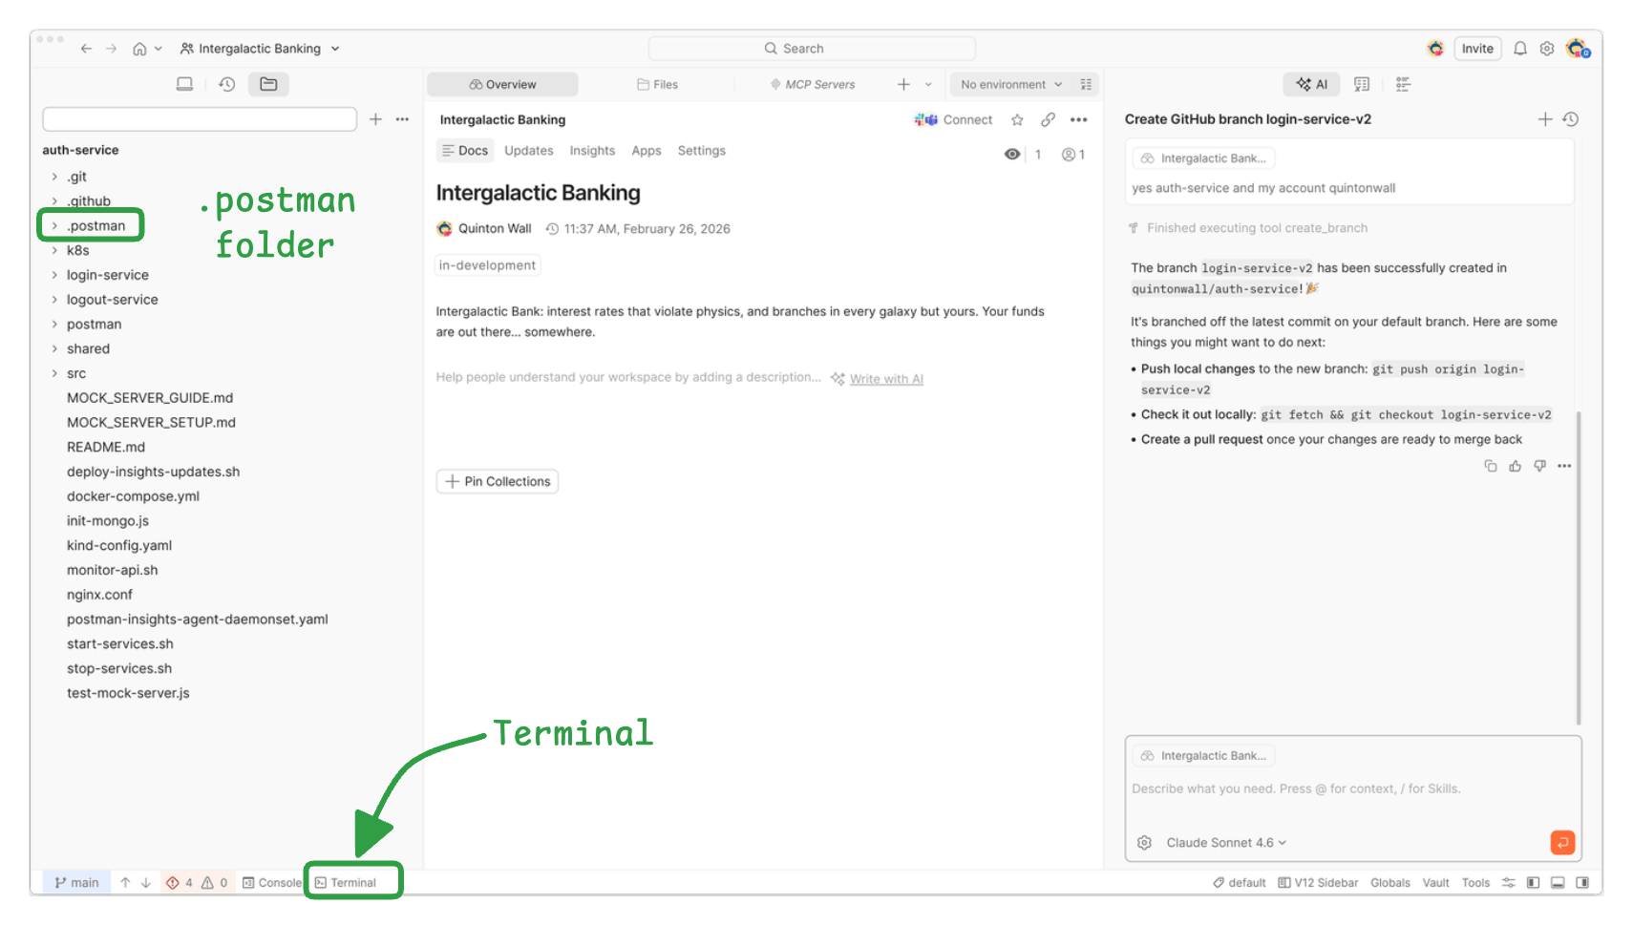The width and height of the screenshot is (1633, 925).
Task: Open notifications bell icon
Action: 1520,49
